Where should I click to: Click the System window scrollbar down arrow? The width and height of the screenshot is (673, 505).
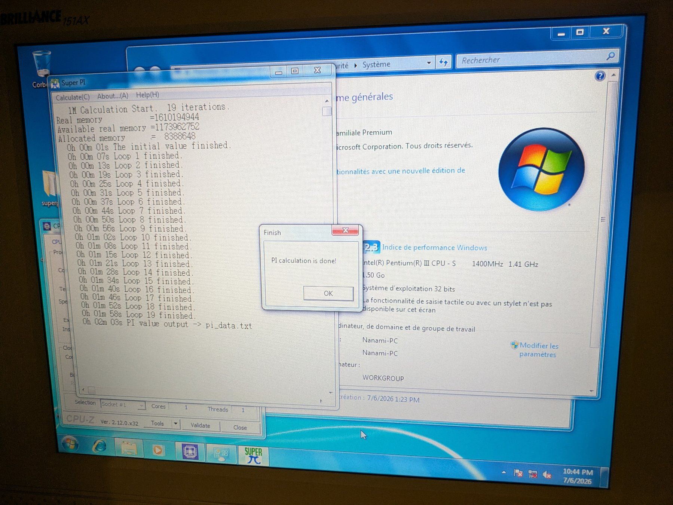591,391
